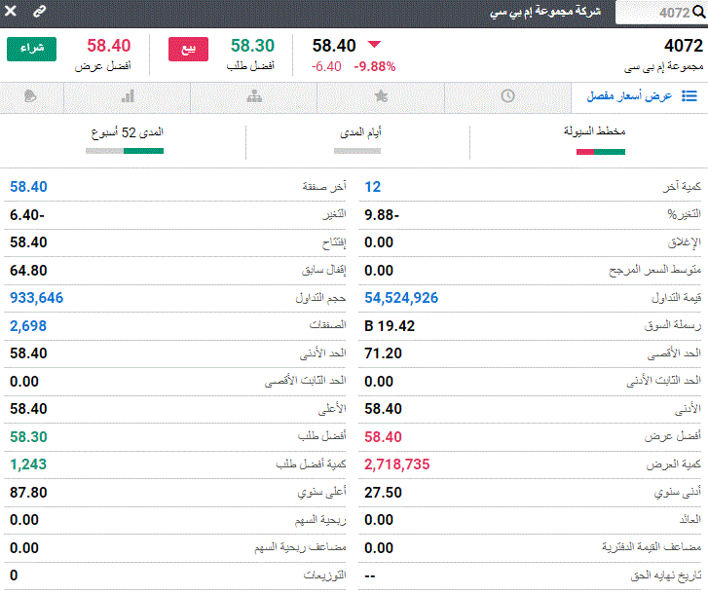Click قيمة التداول value 54,524,926
The height and width of the screenshot is (594, 708).
(x=401, y=298)
